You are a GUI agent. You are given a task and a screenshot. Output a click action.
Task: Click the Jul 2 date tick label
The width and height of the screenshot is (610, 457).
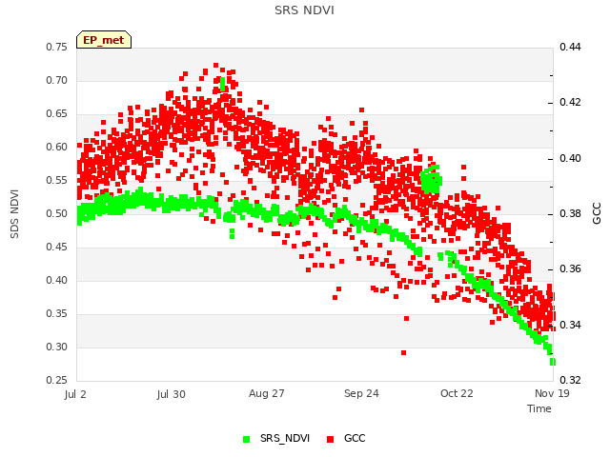[x=75, y=394]
